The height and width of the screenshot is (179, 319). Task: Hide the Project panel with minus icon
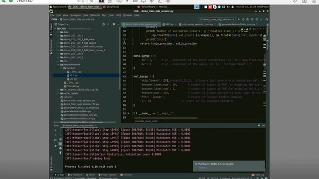coord(118,24)
